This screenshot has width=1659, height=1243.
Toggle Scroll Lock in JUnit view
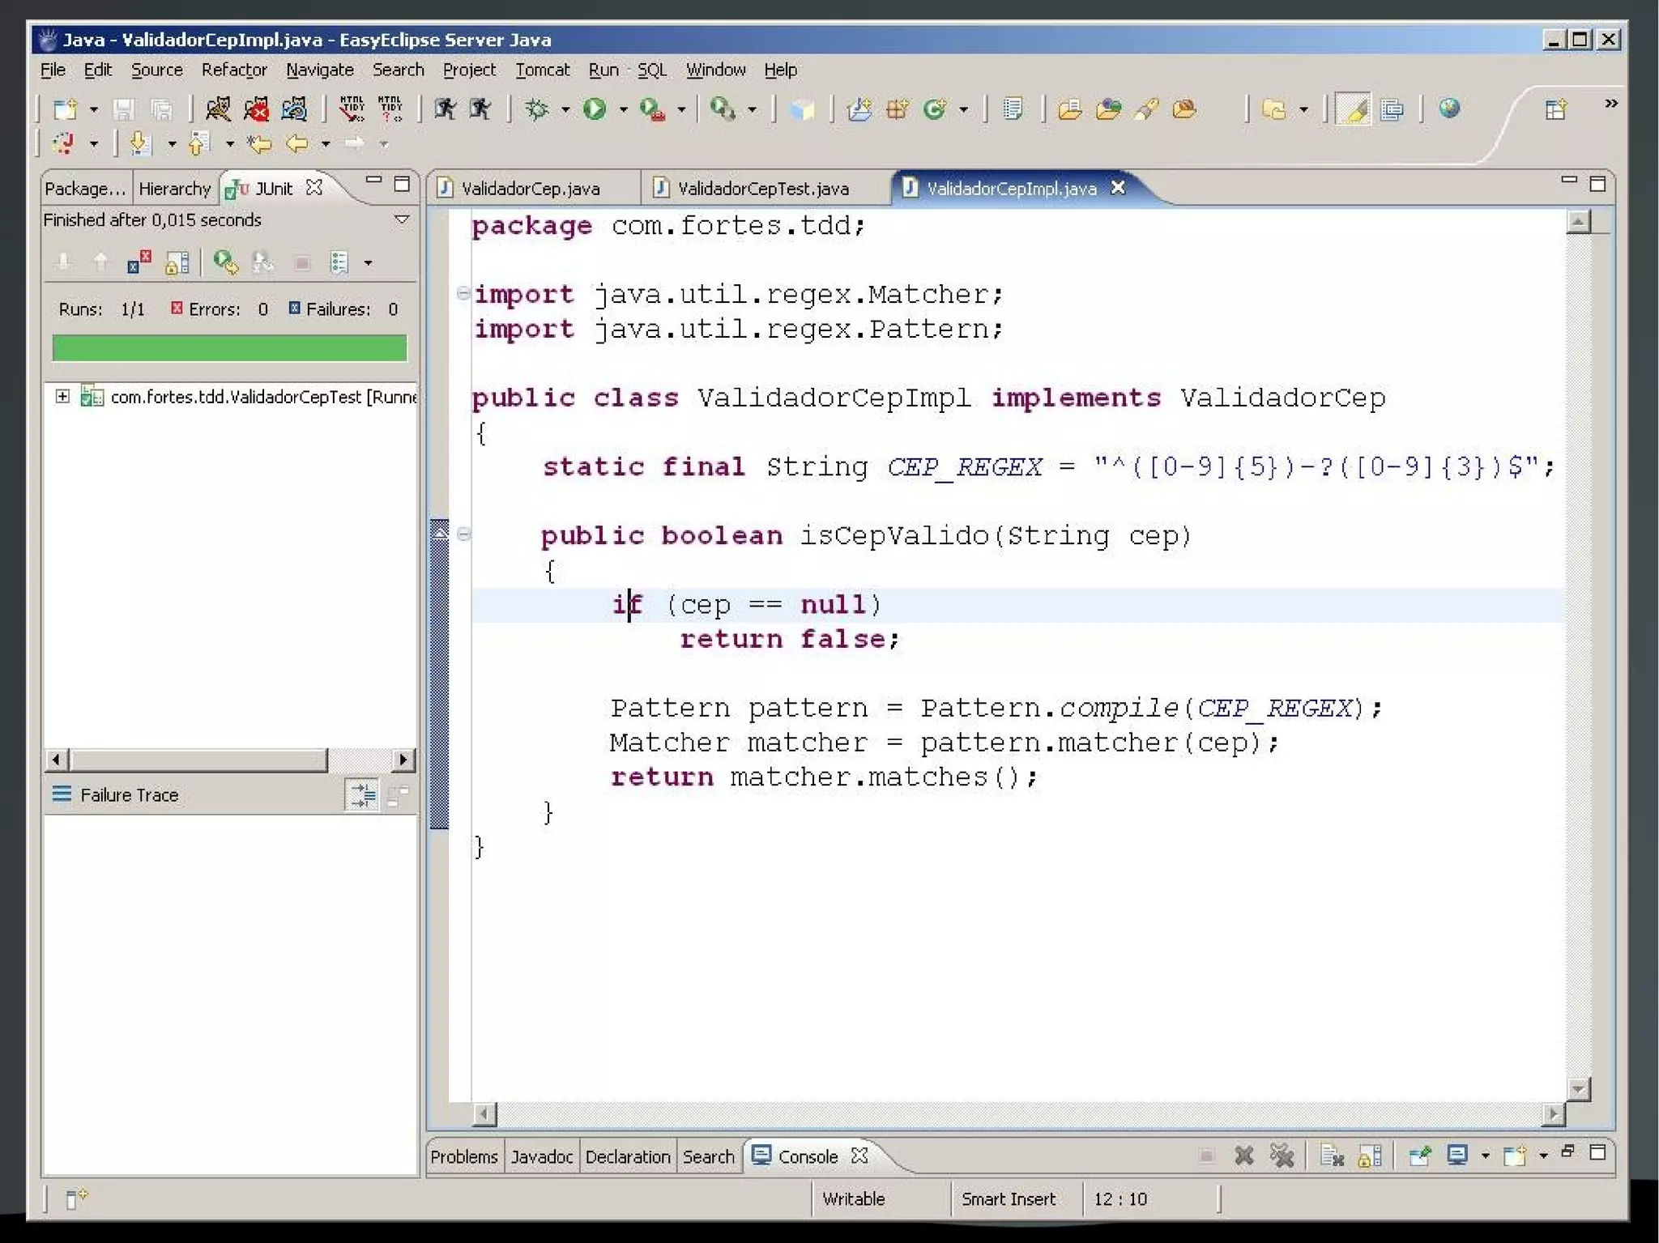point(177,262)
